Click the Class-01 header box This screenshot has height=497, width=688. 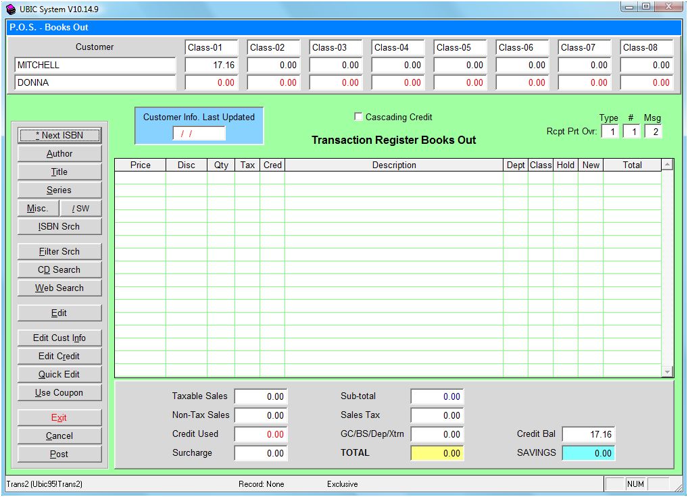[x=212, y=47]
